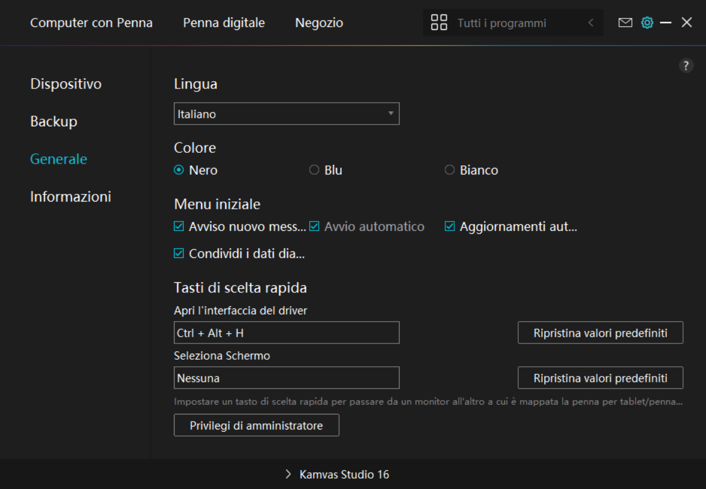Click the Tutti i programmi grid icon
This screenshot has width=706, height=489.
click(439, 23)
